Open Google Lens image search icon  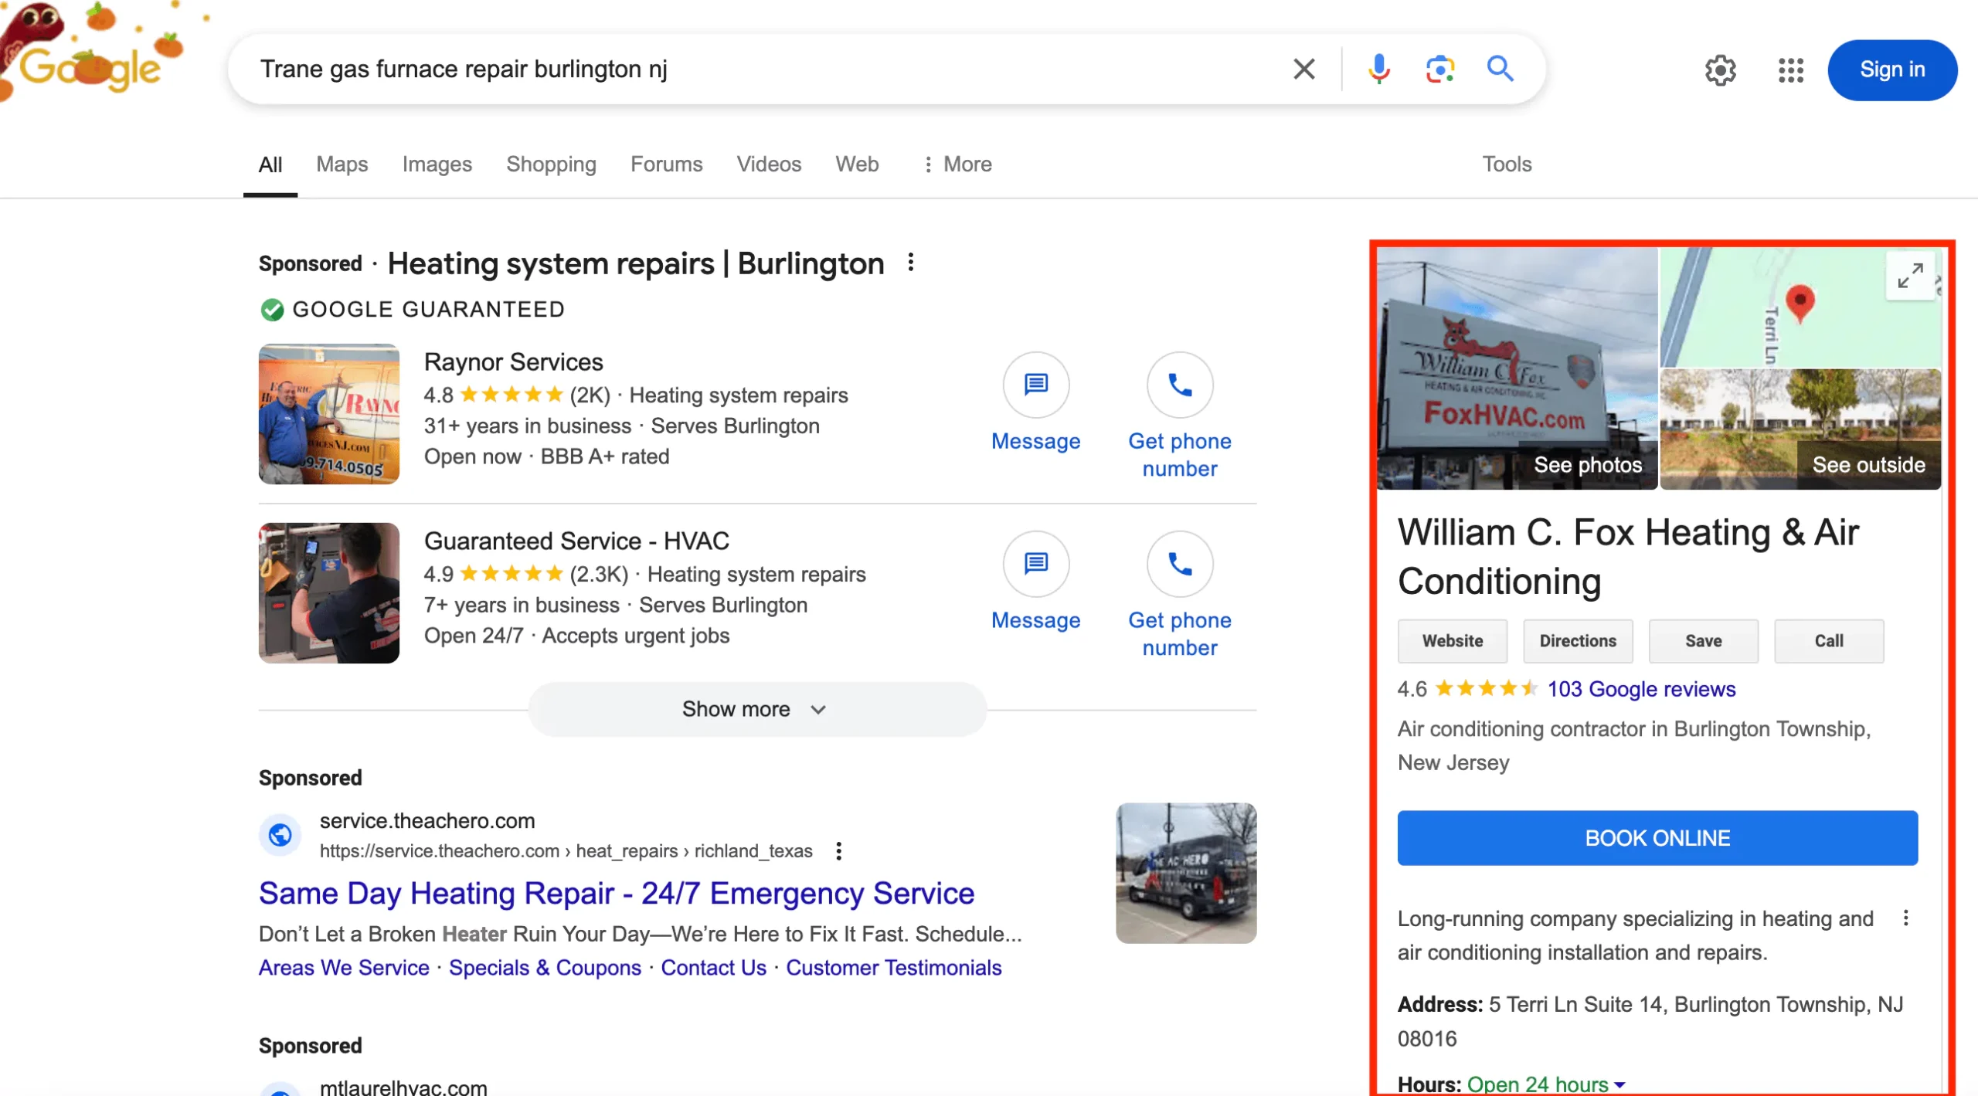point(1439,69)
